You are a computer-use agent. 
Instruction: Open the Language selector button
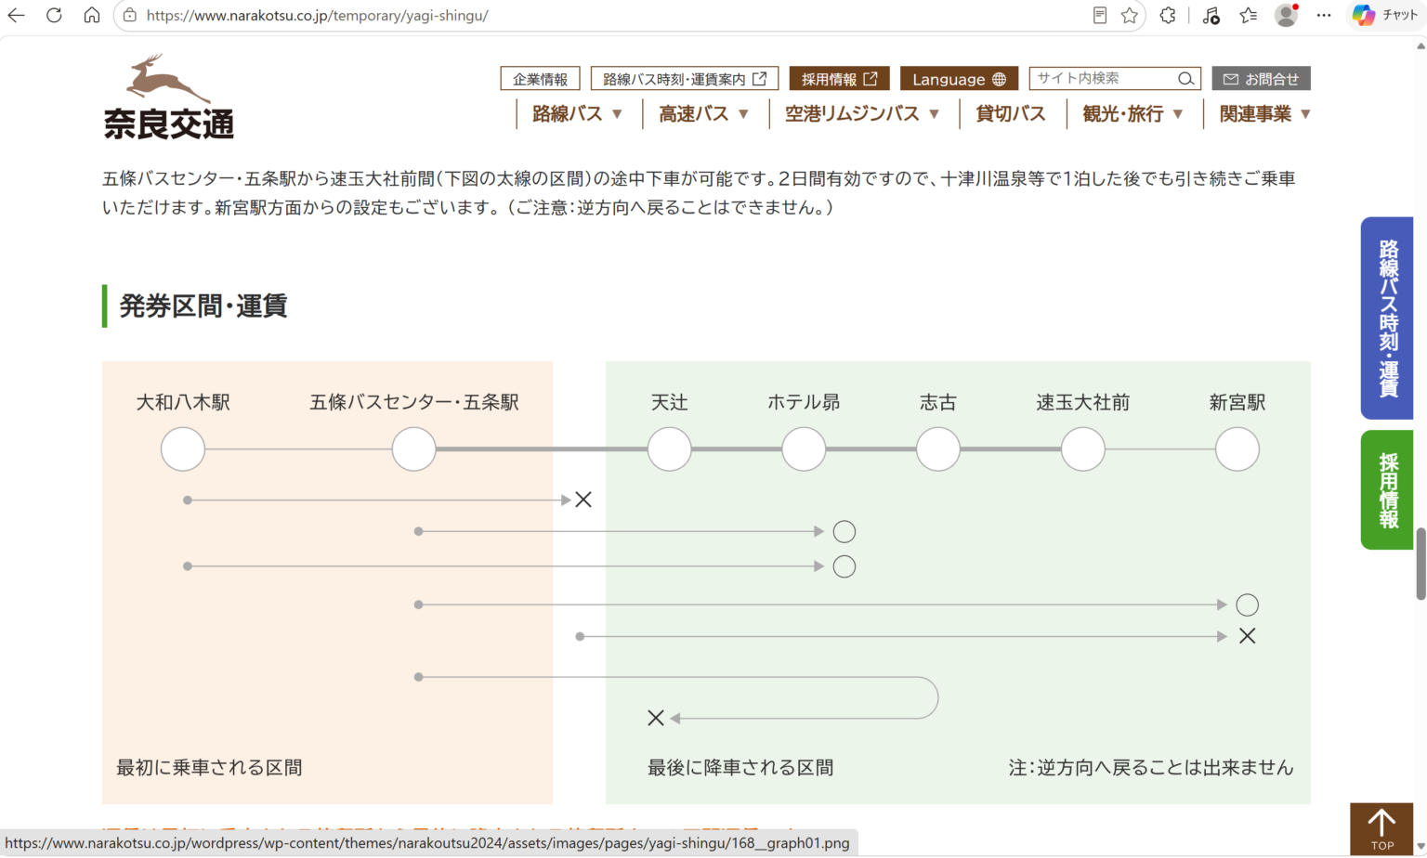pyautogui.click(x=959, y=79)
